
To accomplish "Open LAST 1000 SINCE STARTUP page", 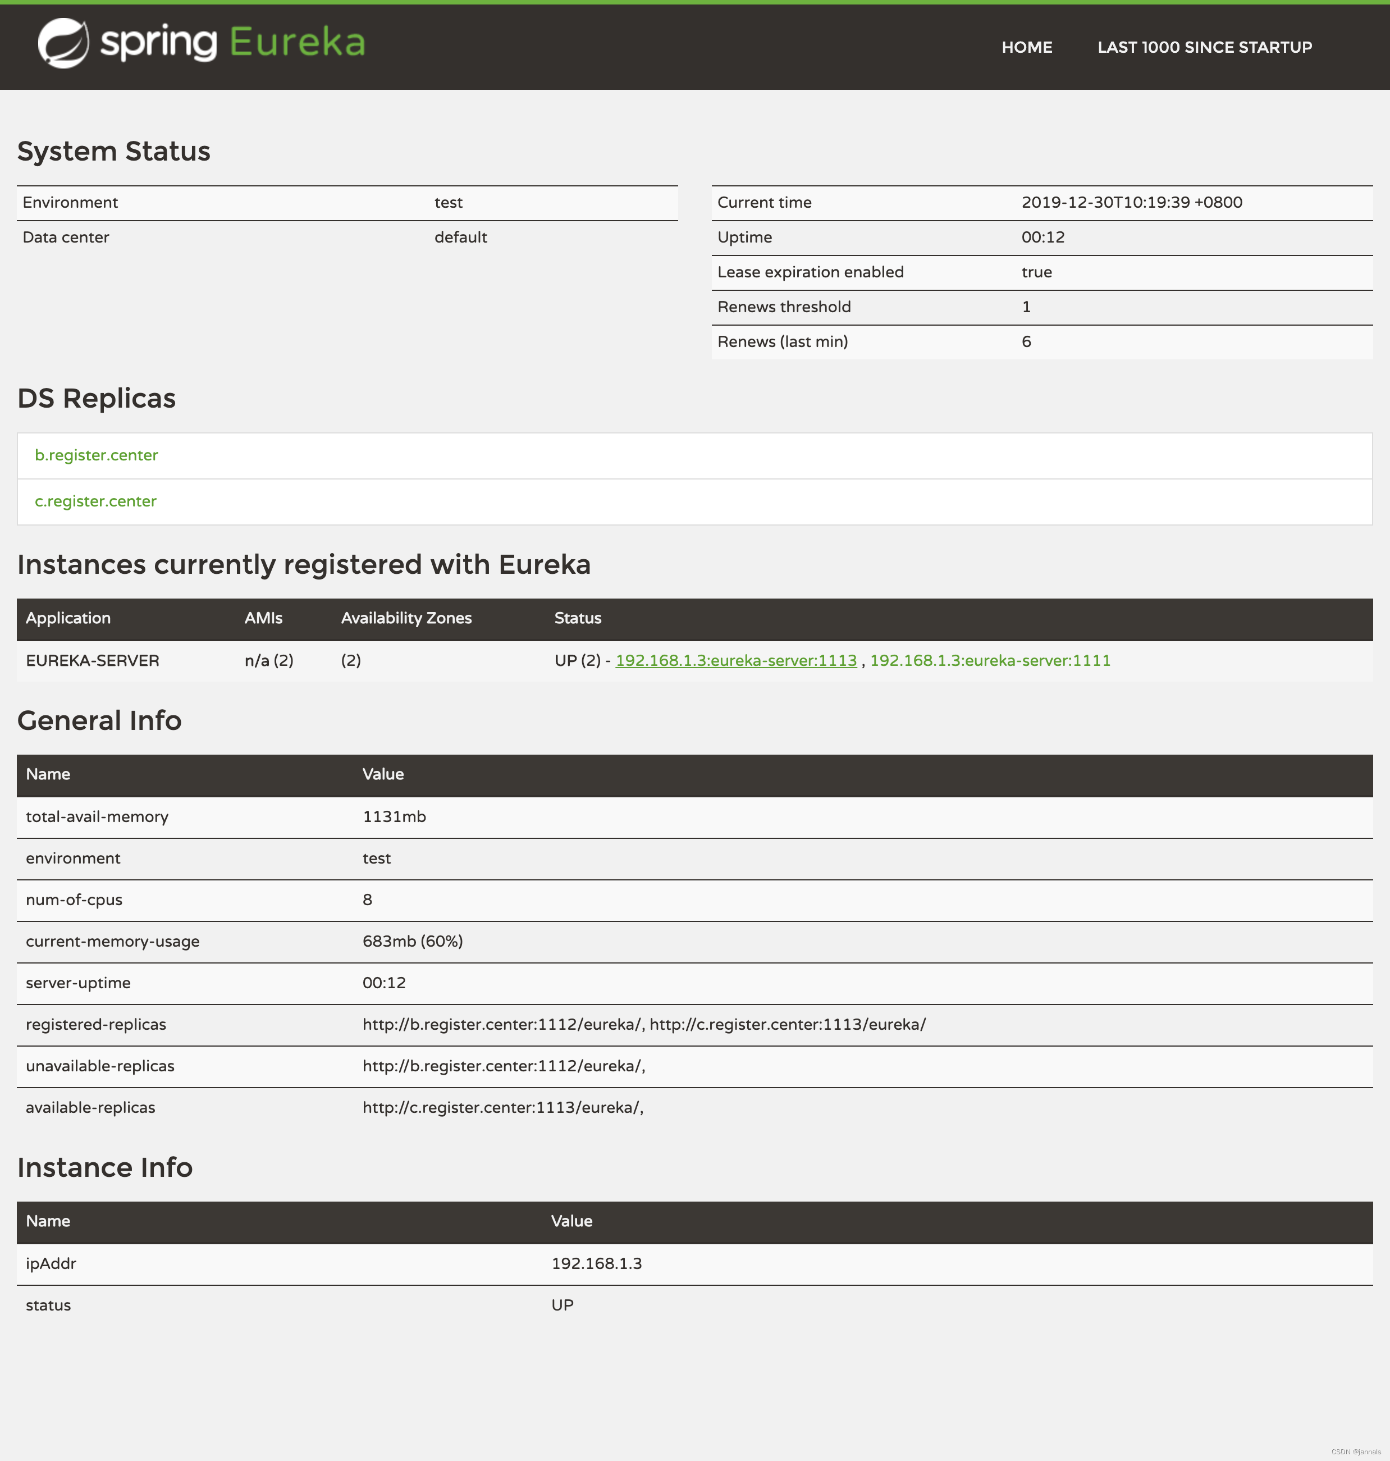I will tap(1204, 47).
